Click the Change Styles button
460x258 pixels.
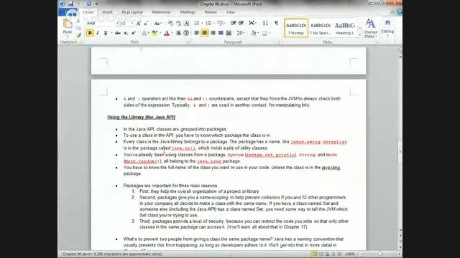coord(371,28)
